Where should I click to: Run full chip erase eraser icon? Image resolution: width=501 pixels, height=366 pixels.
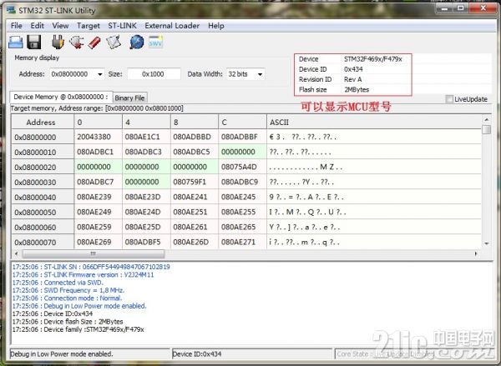click(x=94, y=43)
